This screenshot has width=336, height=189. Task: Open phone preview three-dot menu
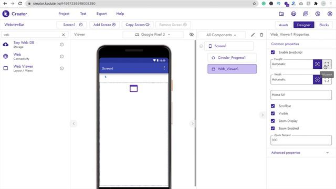click(164, 68)
